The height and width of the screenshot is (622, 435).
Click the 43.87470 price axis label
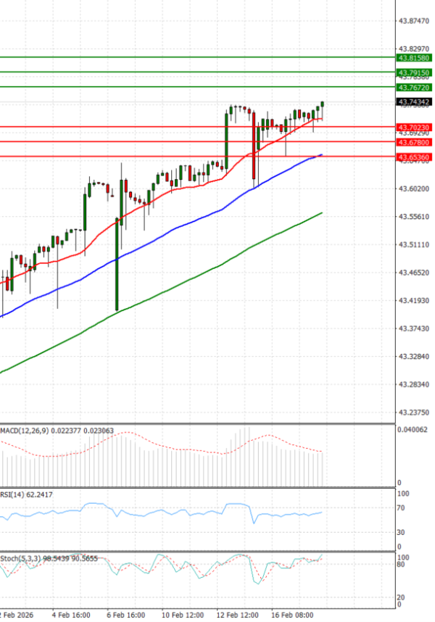pos(414,21)
